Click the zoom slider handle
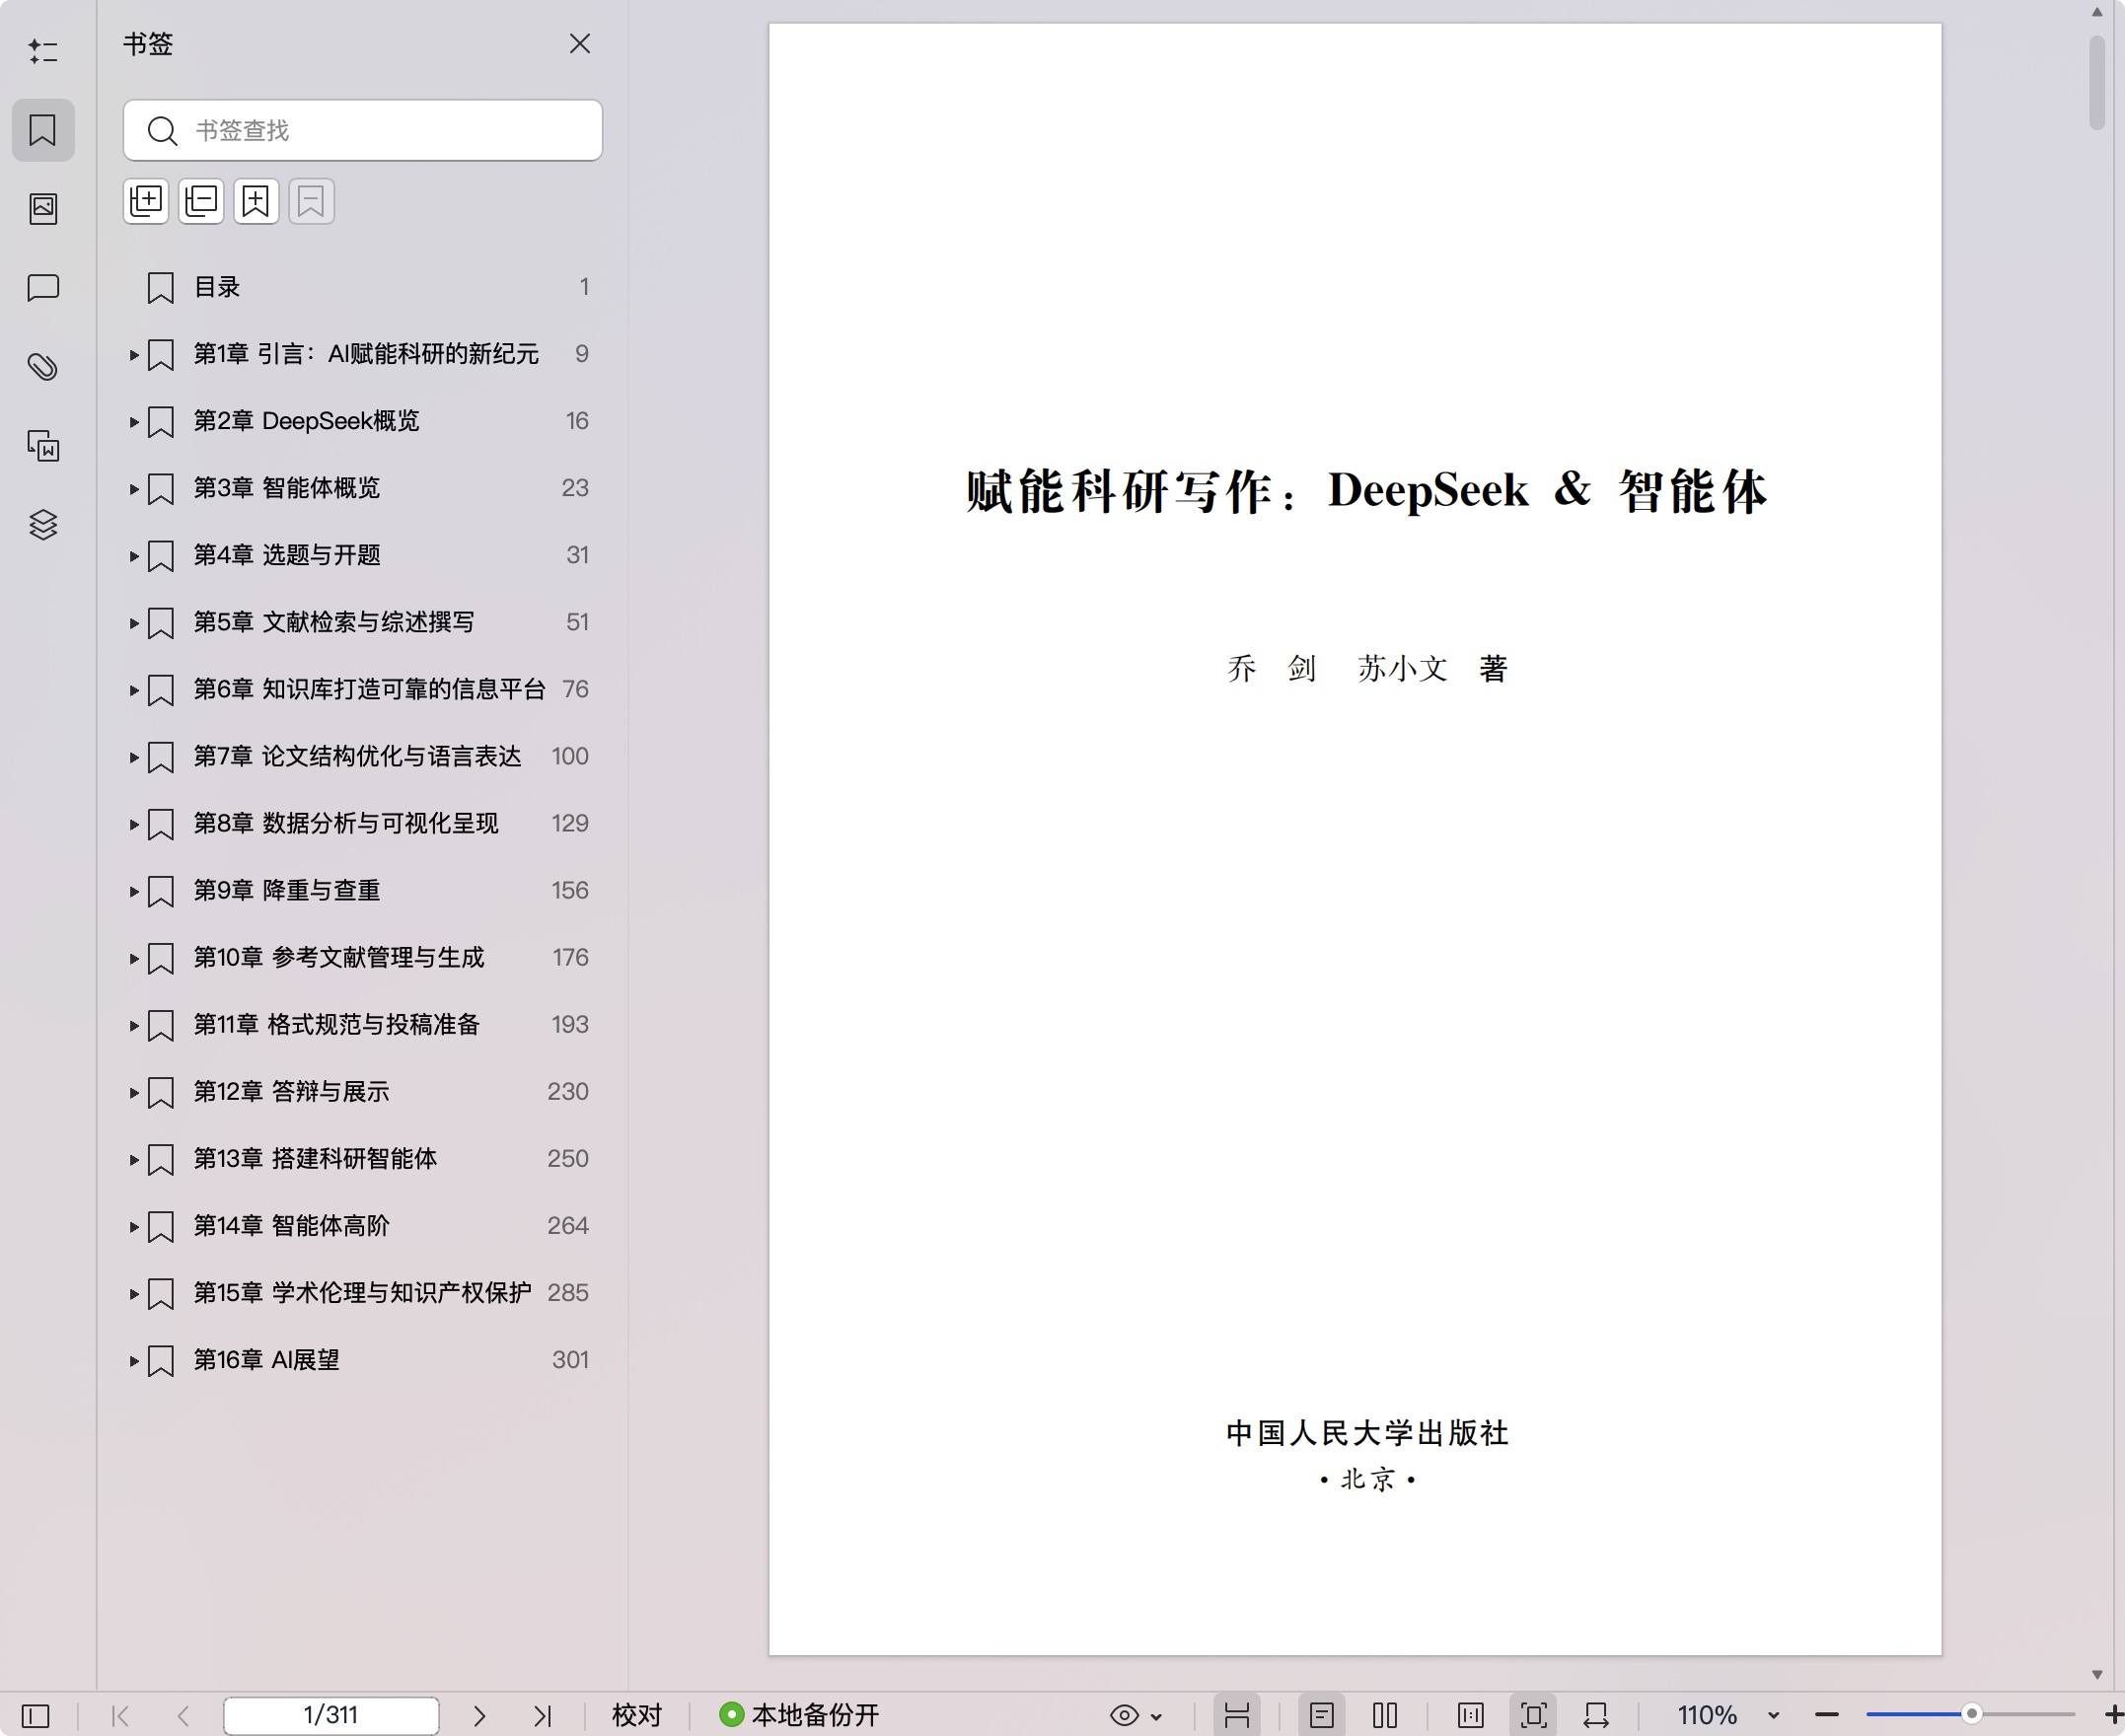This screenshot has width=2125, height=1736. (1972, 1715)
